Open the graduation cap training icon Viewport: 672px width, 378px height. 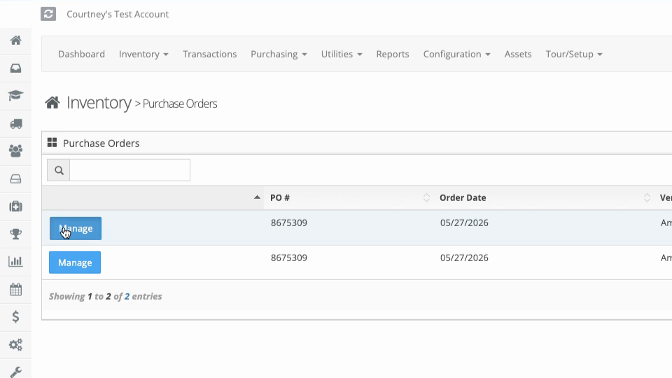coord(16,95)
